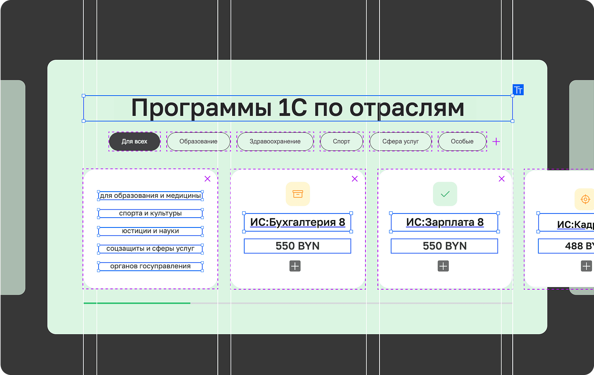594x375 pixels.
Task: Click the blue text-type icon beside the heading
Action: (518, 90)
